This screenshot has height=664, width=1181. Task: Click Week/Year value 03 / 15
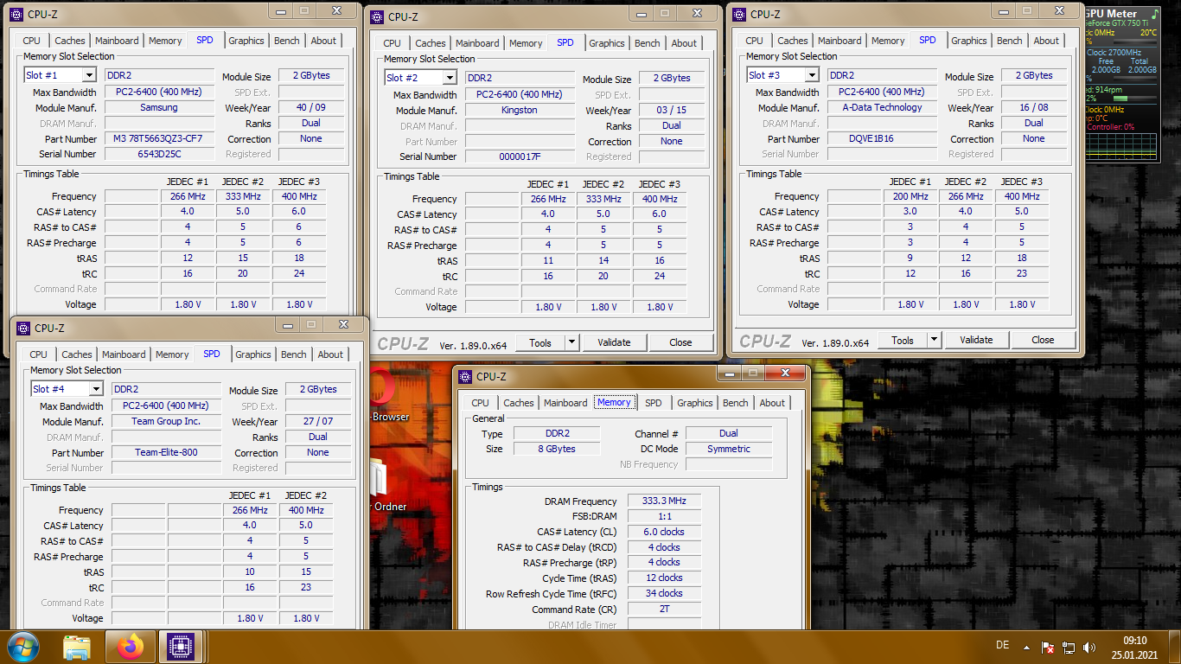pos(671,111)
